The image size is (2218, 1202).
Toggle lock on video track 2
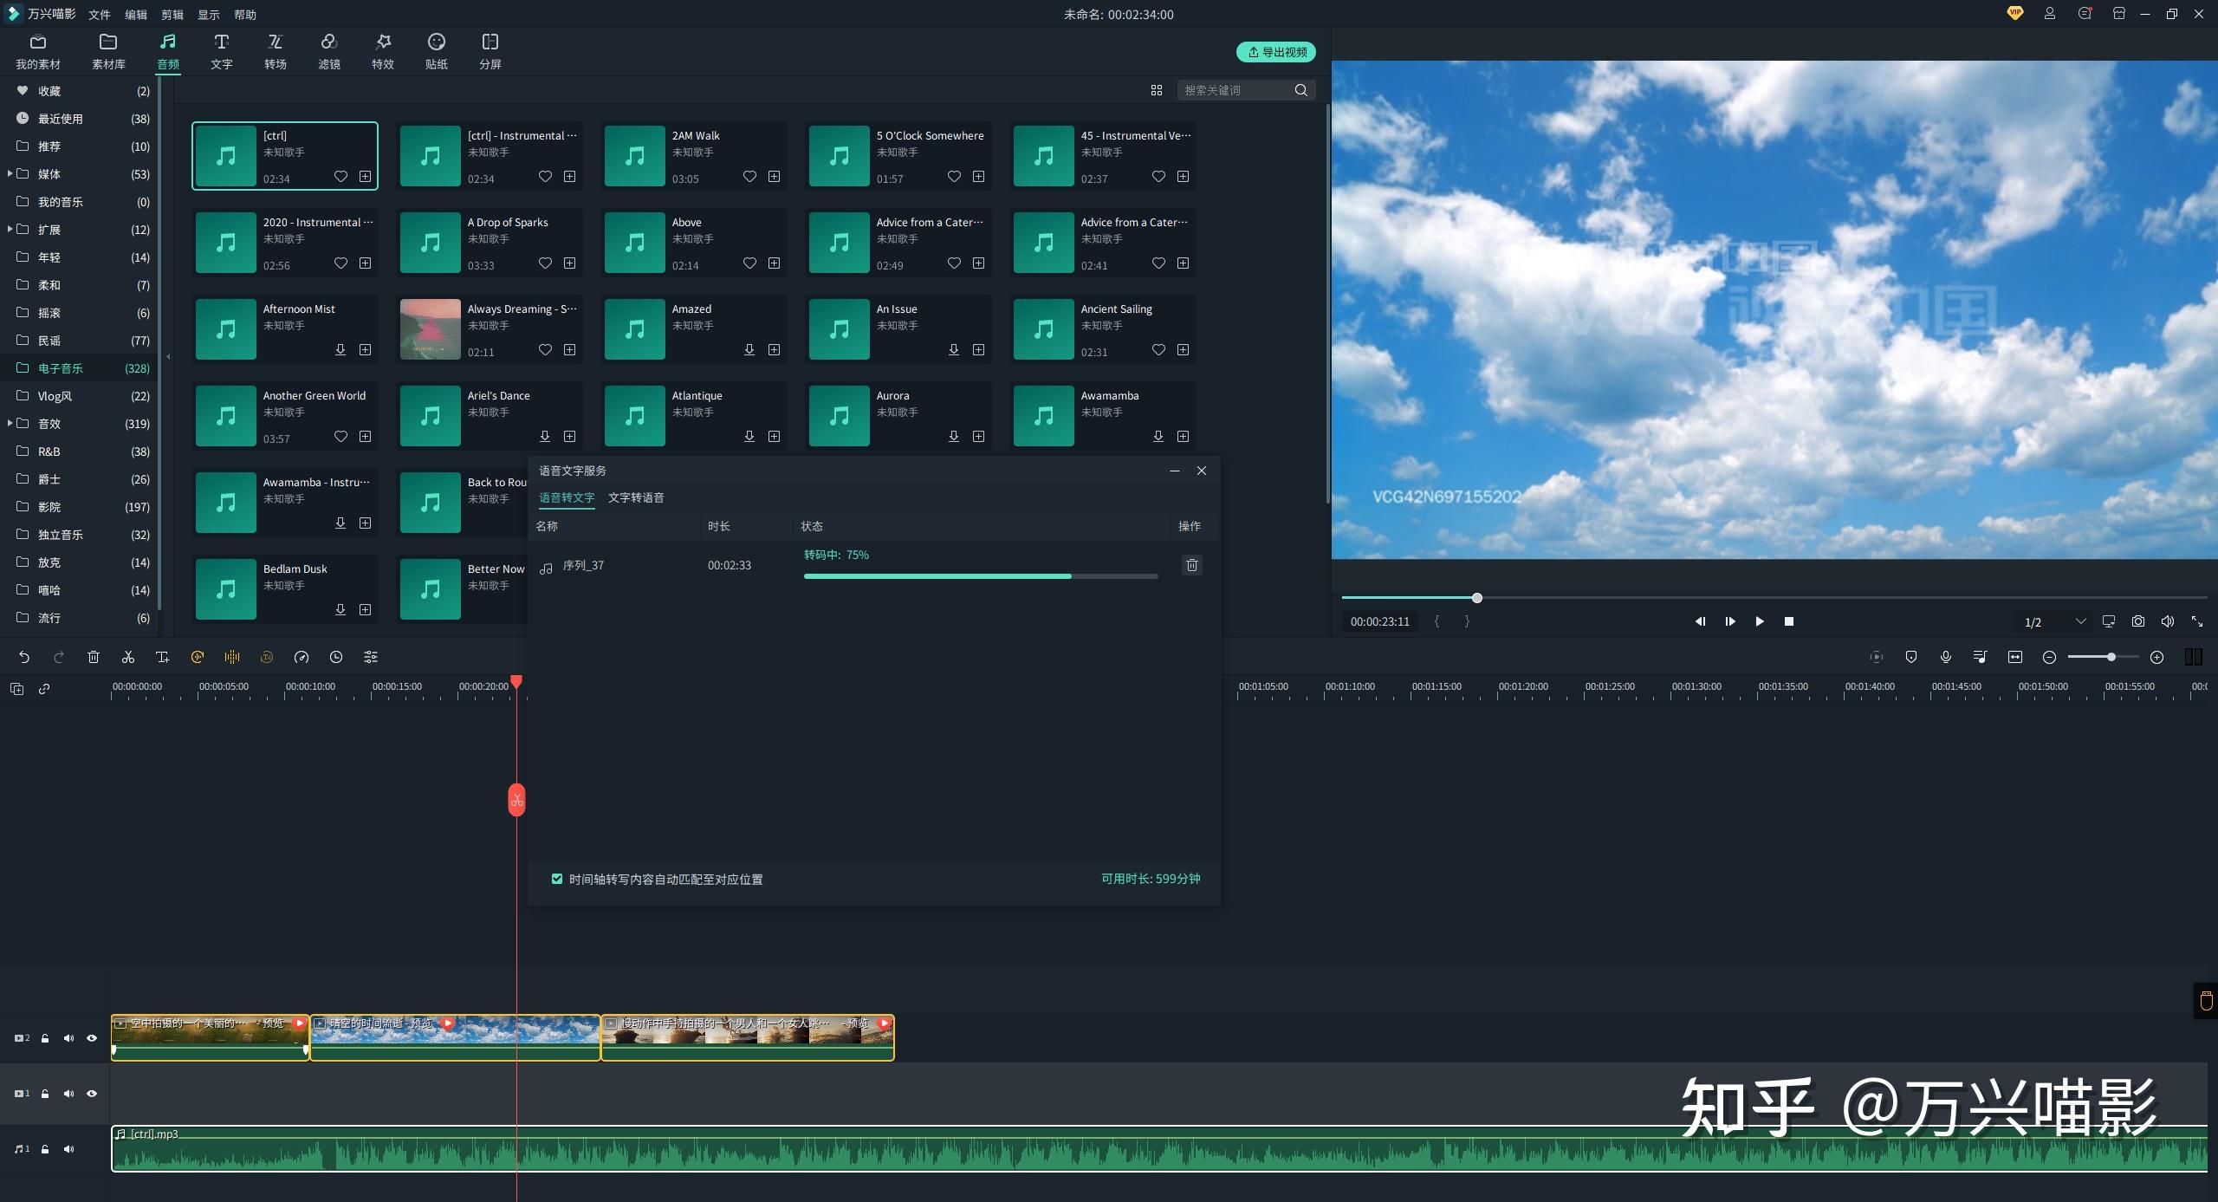click(x=45, y=1038)
